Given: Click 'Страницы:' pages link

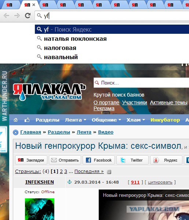Looking at the screenshot, I should click(x=28, y=172).
